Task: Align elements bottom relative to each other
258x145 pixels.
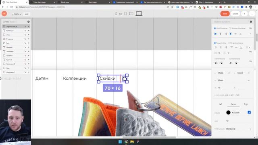Action: 241,48
